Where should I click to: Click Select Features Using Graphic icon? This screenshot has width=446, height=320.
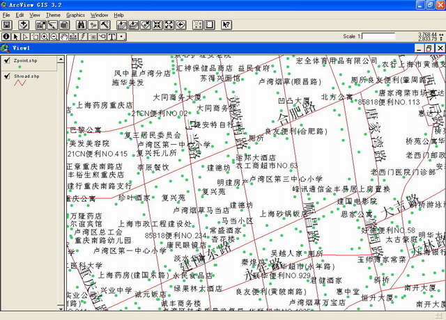pyautogui.click(x=198, y=25)
